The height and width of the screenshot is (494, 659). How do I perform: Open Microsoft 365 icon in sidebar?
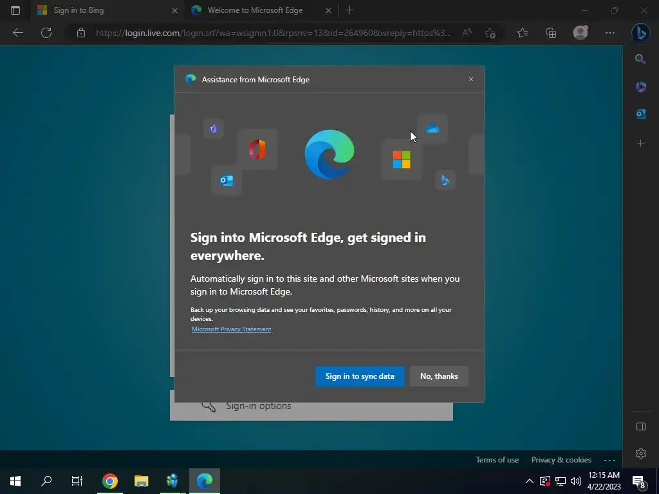click(640, 87)
